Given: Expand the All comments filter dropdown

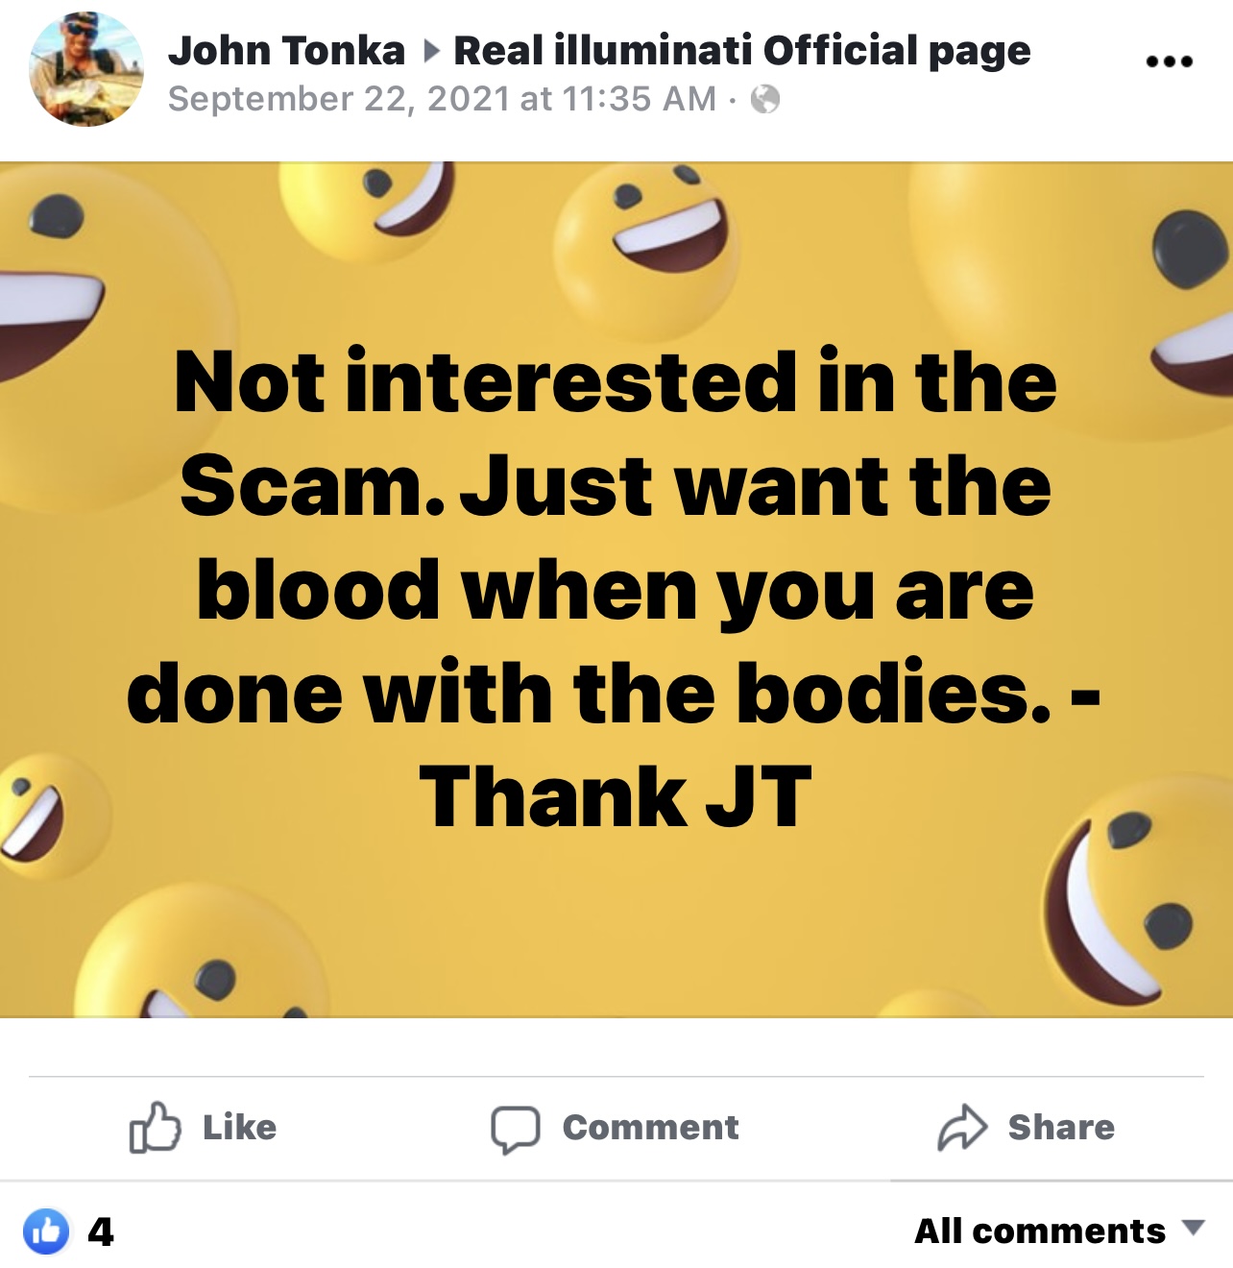Looking at the screenshot, I should (1058, 1231).
